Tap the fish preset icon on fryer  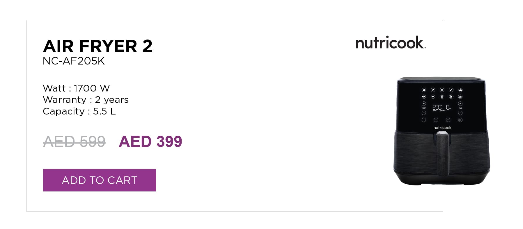click(x=433, y=96)
